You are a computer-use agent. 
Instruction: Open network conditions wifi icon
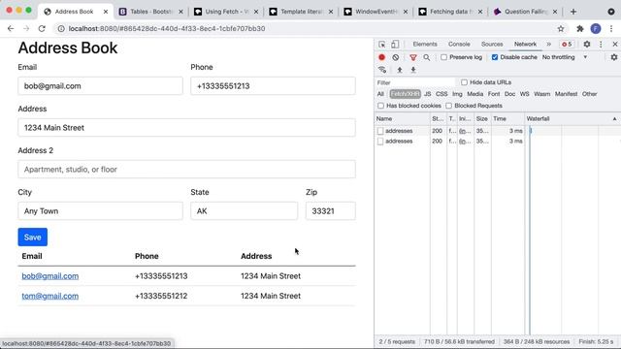tap(382, 70)
